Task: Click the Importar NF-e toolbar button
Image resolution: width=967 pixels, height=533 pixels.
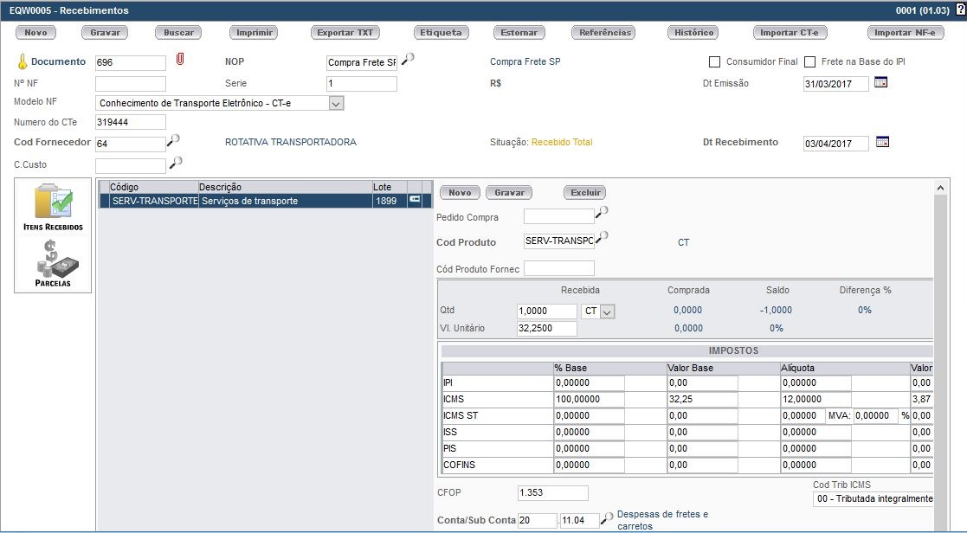Action: [x=905, y=33]
